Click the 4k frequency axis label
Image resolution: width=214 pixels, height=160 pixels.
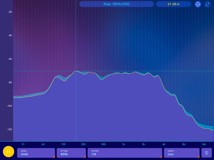click(x=164, y=144)
